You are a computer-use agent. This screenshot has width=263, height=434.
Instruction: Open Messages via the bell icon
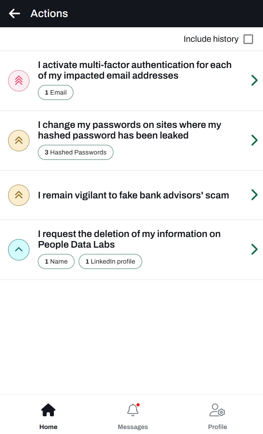tap(133, 410)
